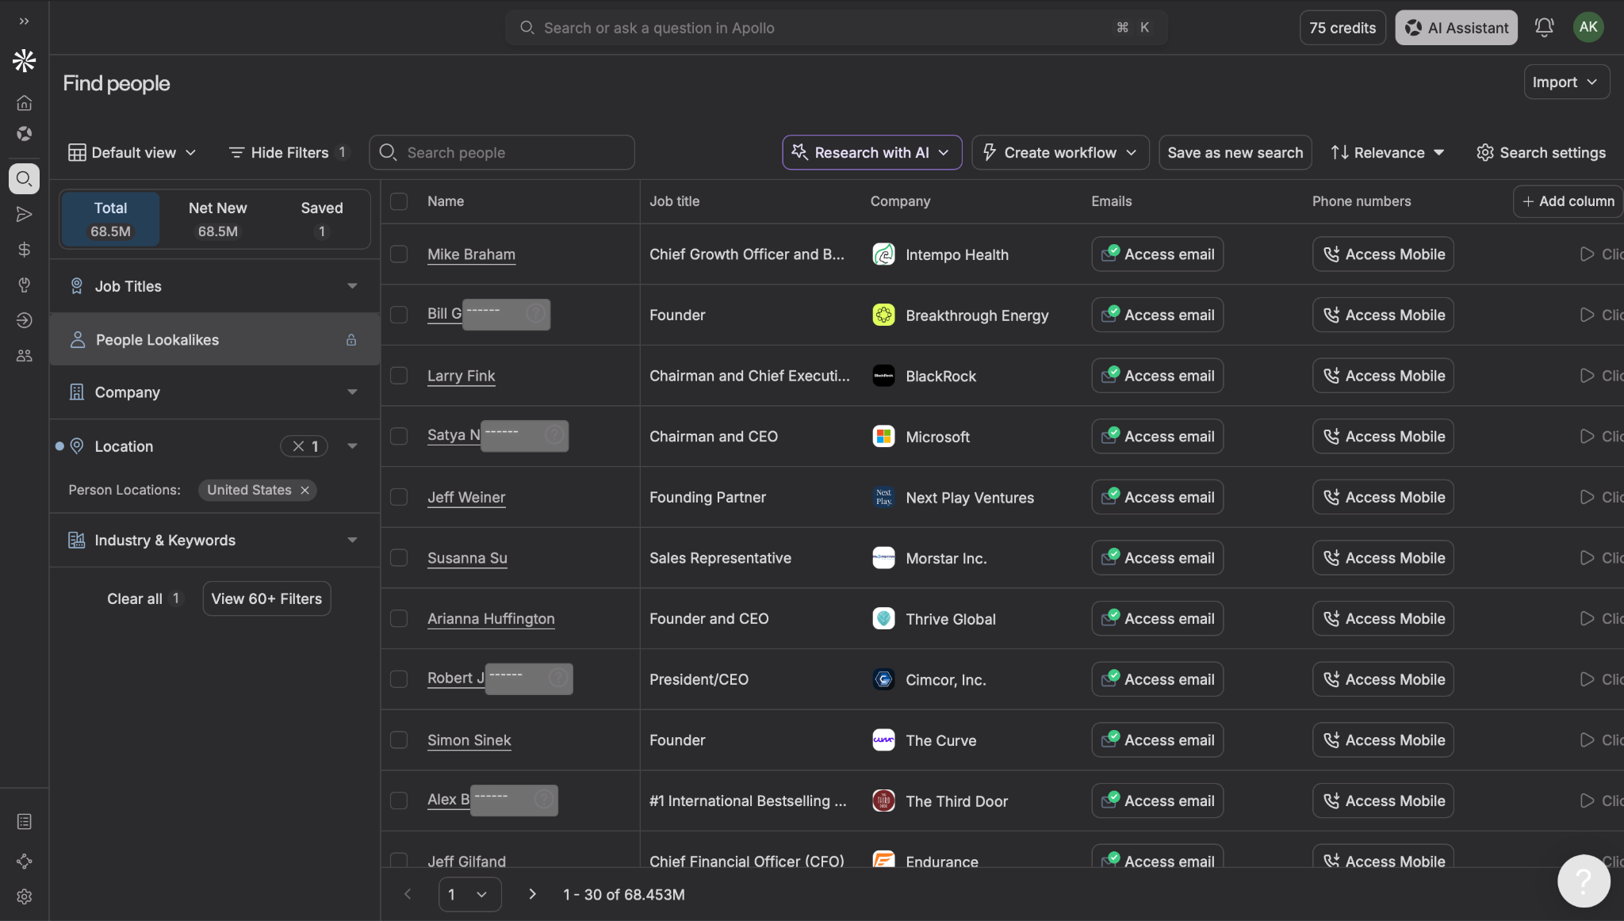This screenshot has height=921, width=1624.
Task: Select the Simon Sinek row checkbox
Action: click(x=399, y=739)
